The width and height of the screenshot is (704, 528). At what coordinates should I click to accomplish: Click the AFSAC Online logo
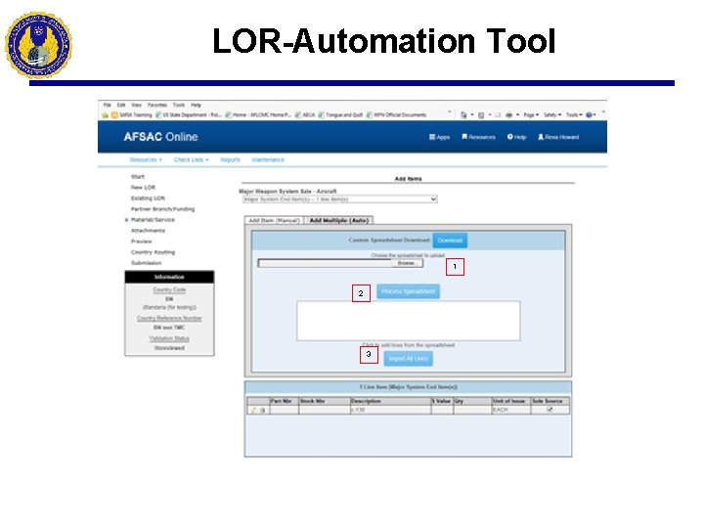click(160, 137)
